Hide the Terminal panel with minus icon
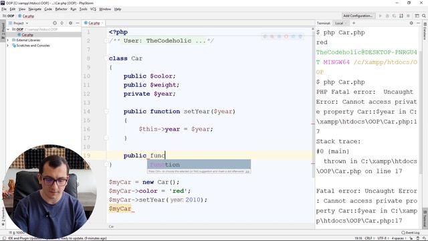This screenshot has width=428, height=241. [x=418, y=23]
